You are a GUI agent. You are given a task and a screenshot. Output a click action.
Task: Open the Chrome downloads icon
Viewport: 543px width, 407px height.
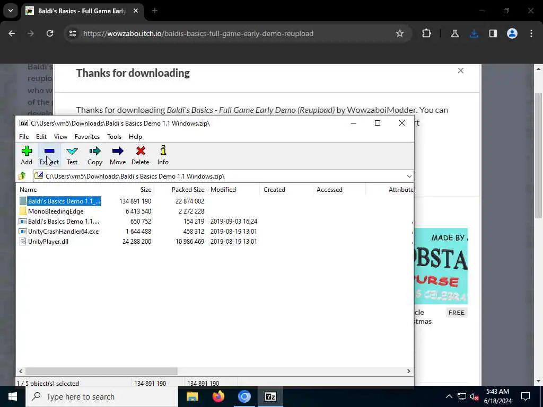474,33
